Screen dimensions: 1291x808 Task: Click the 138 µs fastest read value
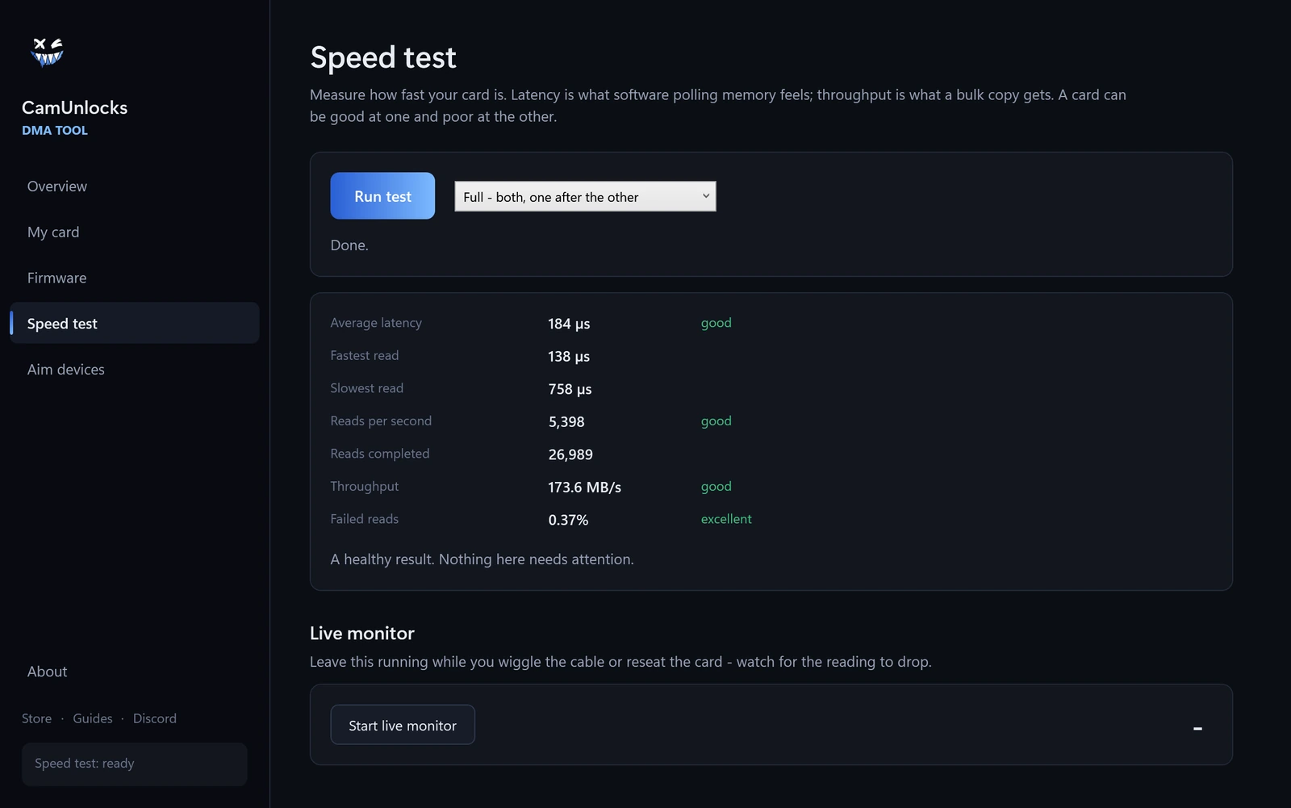(569, 356)
